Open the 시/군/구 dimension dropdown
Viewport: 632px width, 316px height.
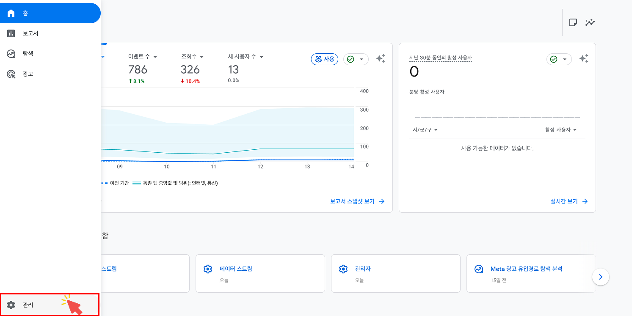click(425, 130)
